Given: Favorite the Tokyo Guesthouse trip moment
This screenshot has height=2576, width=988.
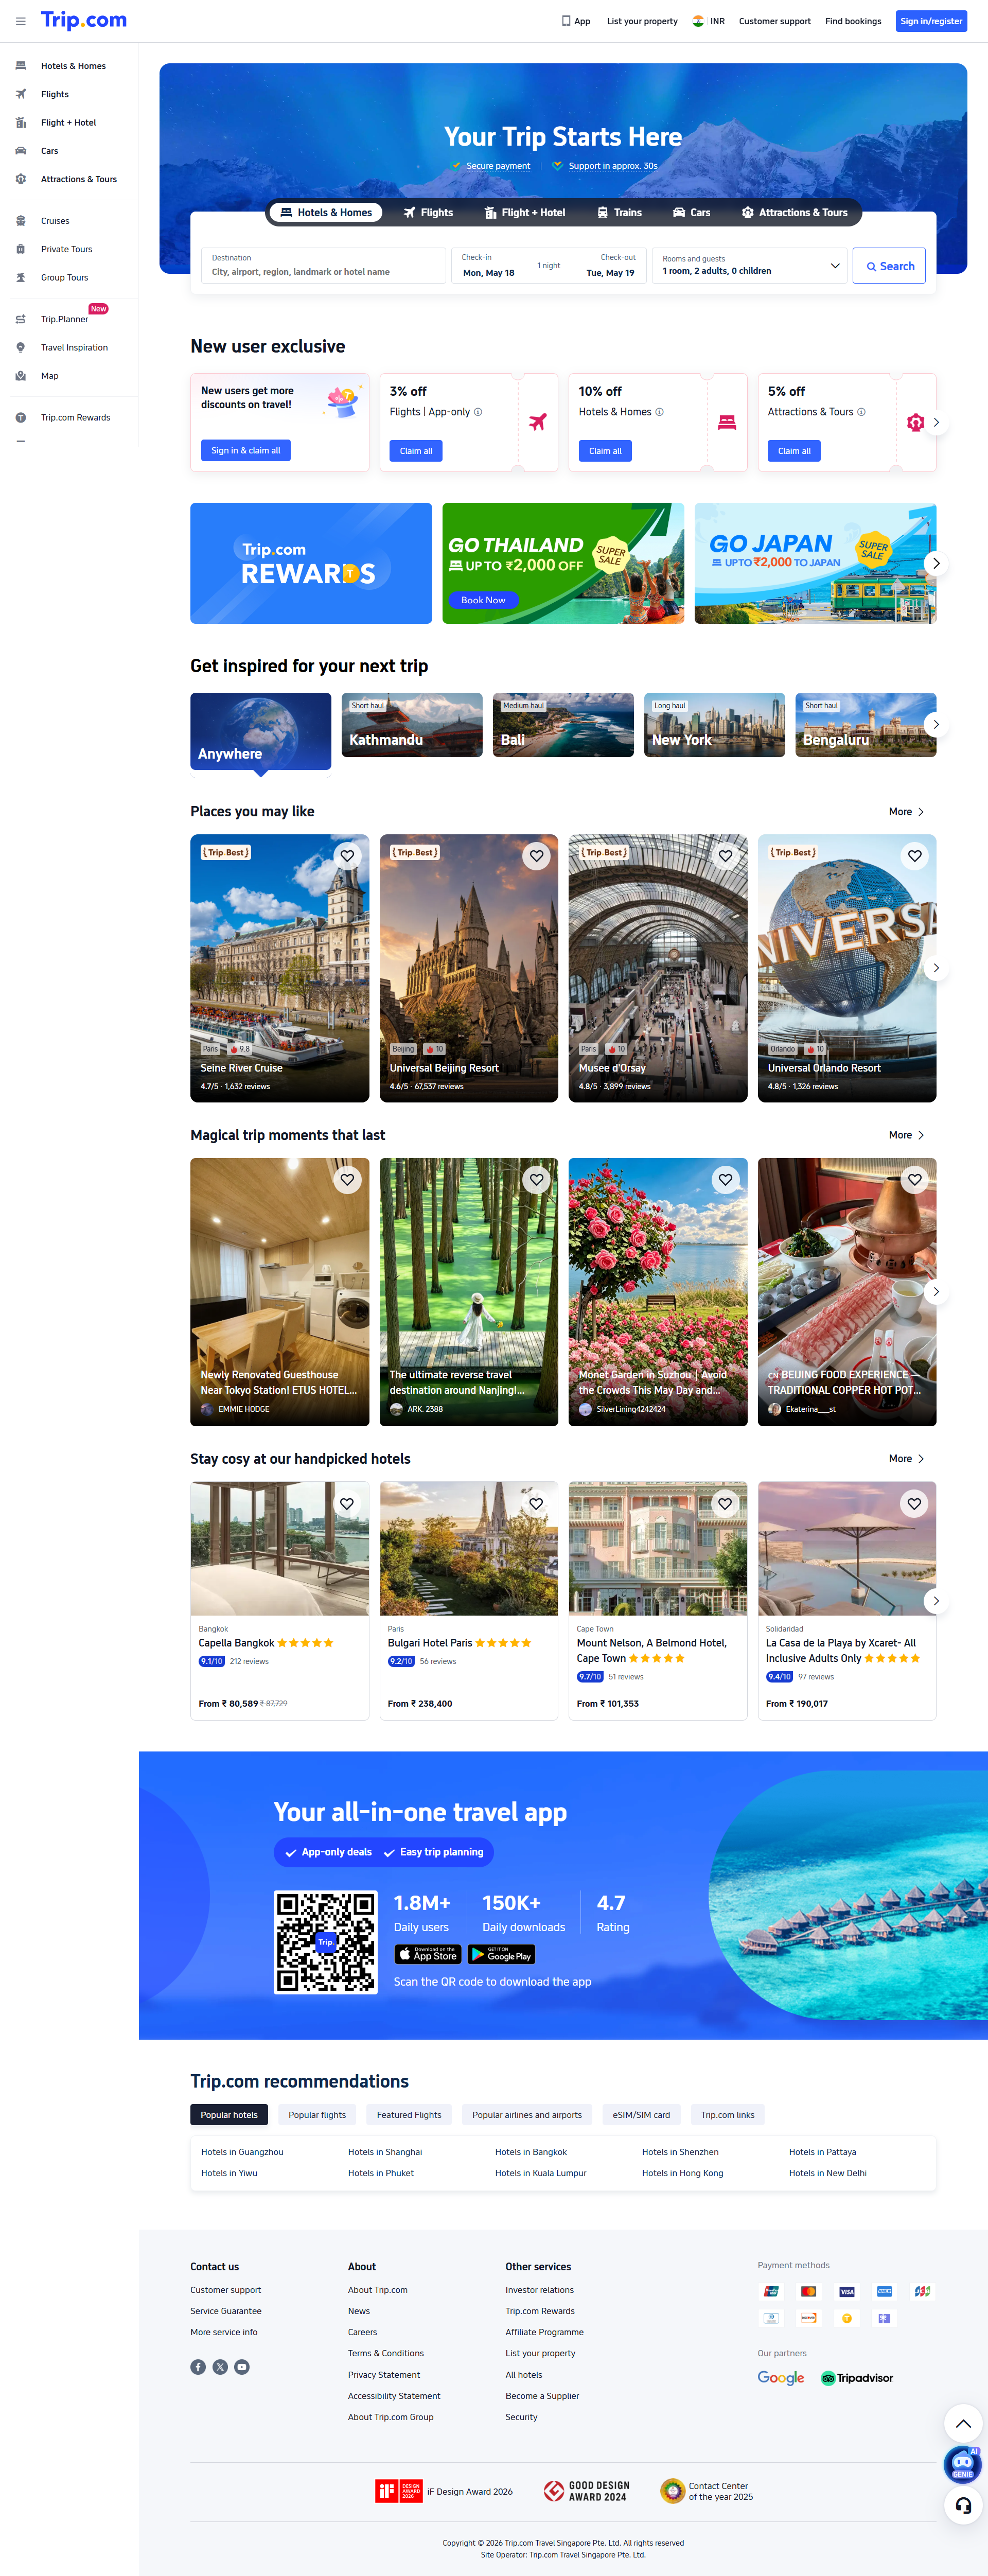Looking at the screenshot, I should tap(347, 1180).
